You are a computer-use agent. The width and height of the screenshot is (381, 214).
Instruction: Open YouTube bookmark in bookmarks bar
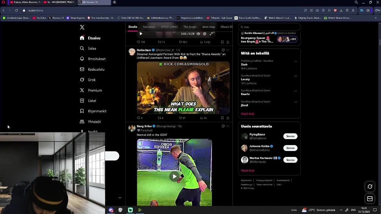[x=39, y=18]
